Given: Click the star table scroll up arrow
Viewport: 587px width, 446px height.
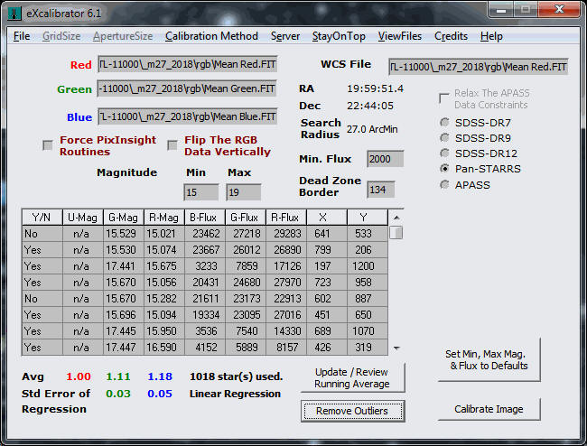Looking at the screenshot, I should 396,218.
